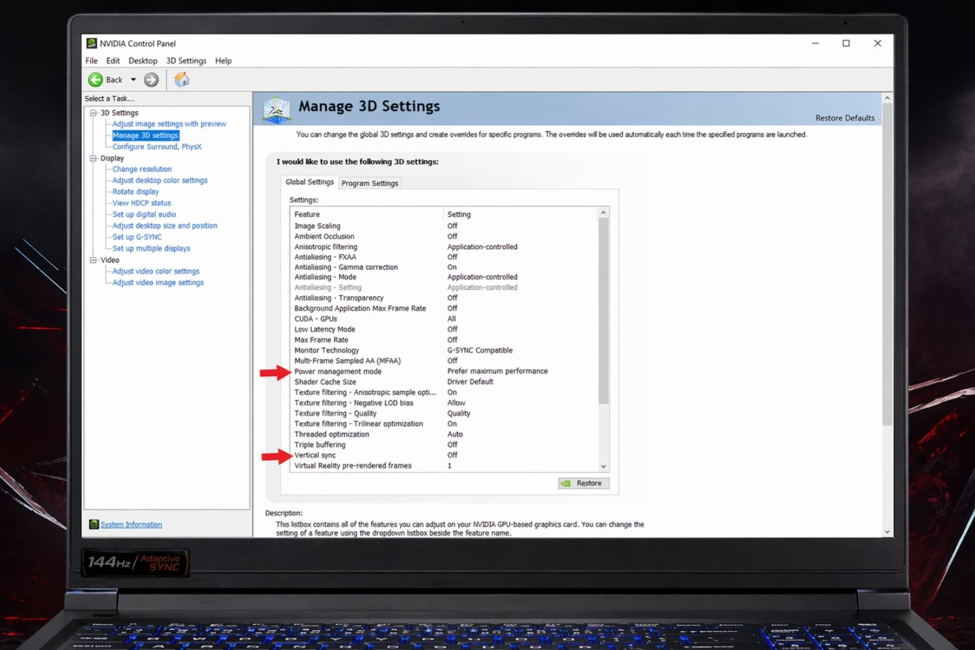Select the CUDA - GPUs row
The image size is (975, 650).
pyautogui.click(x=444, y=319)
